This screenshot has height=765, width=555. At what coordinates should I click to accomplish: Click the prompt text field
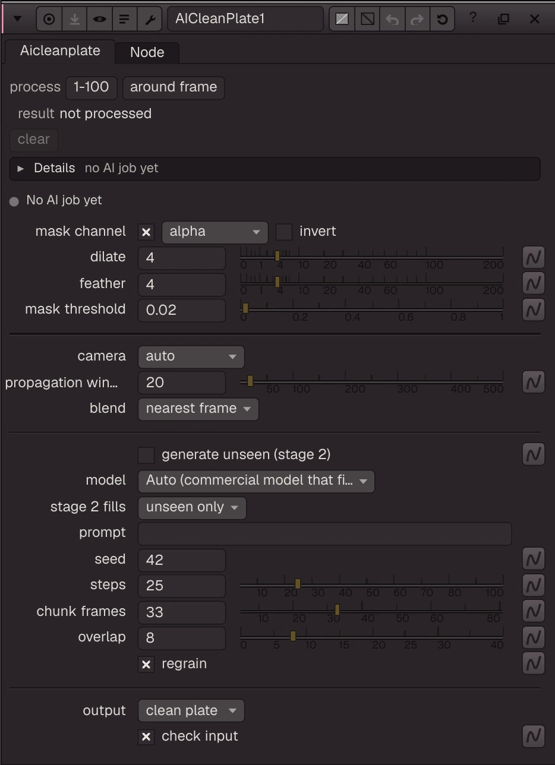324,533
